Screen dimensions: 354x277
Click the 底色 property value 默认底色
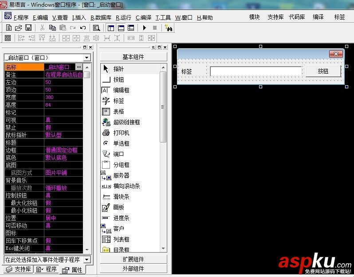(x=64, y=158)
